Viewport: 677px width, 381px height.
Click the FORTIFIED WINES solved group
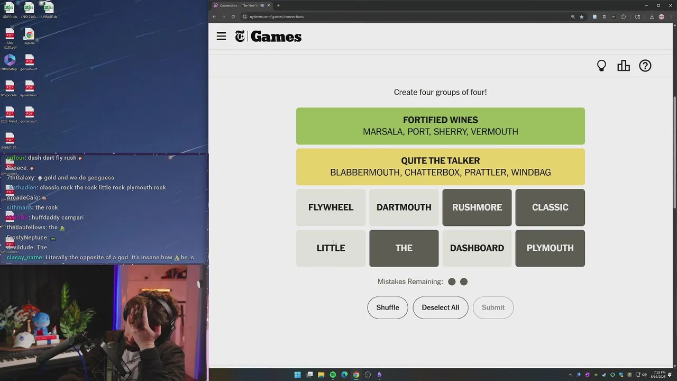[x=441, y=126]
